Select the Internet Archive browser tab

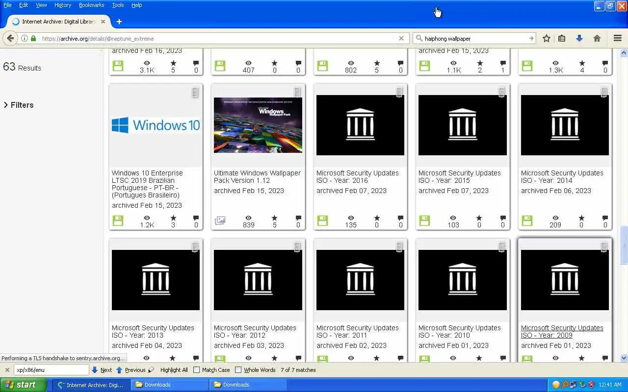[58, 22]
